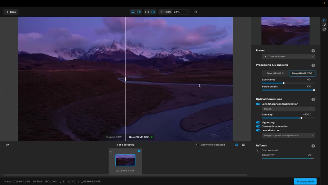This screenshot has width=328, height=185.
Task: Switch to single image view icon
Action: 147,12
